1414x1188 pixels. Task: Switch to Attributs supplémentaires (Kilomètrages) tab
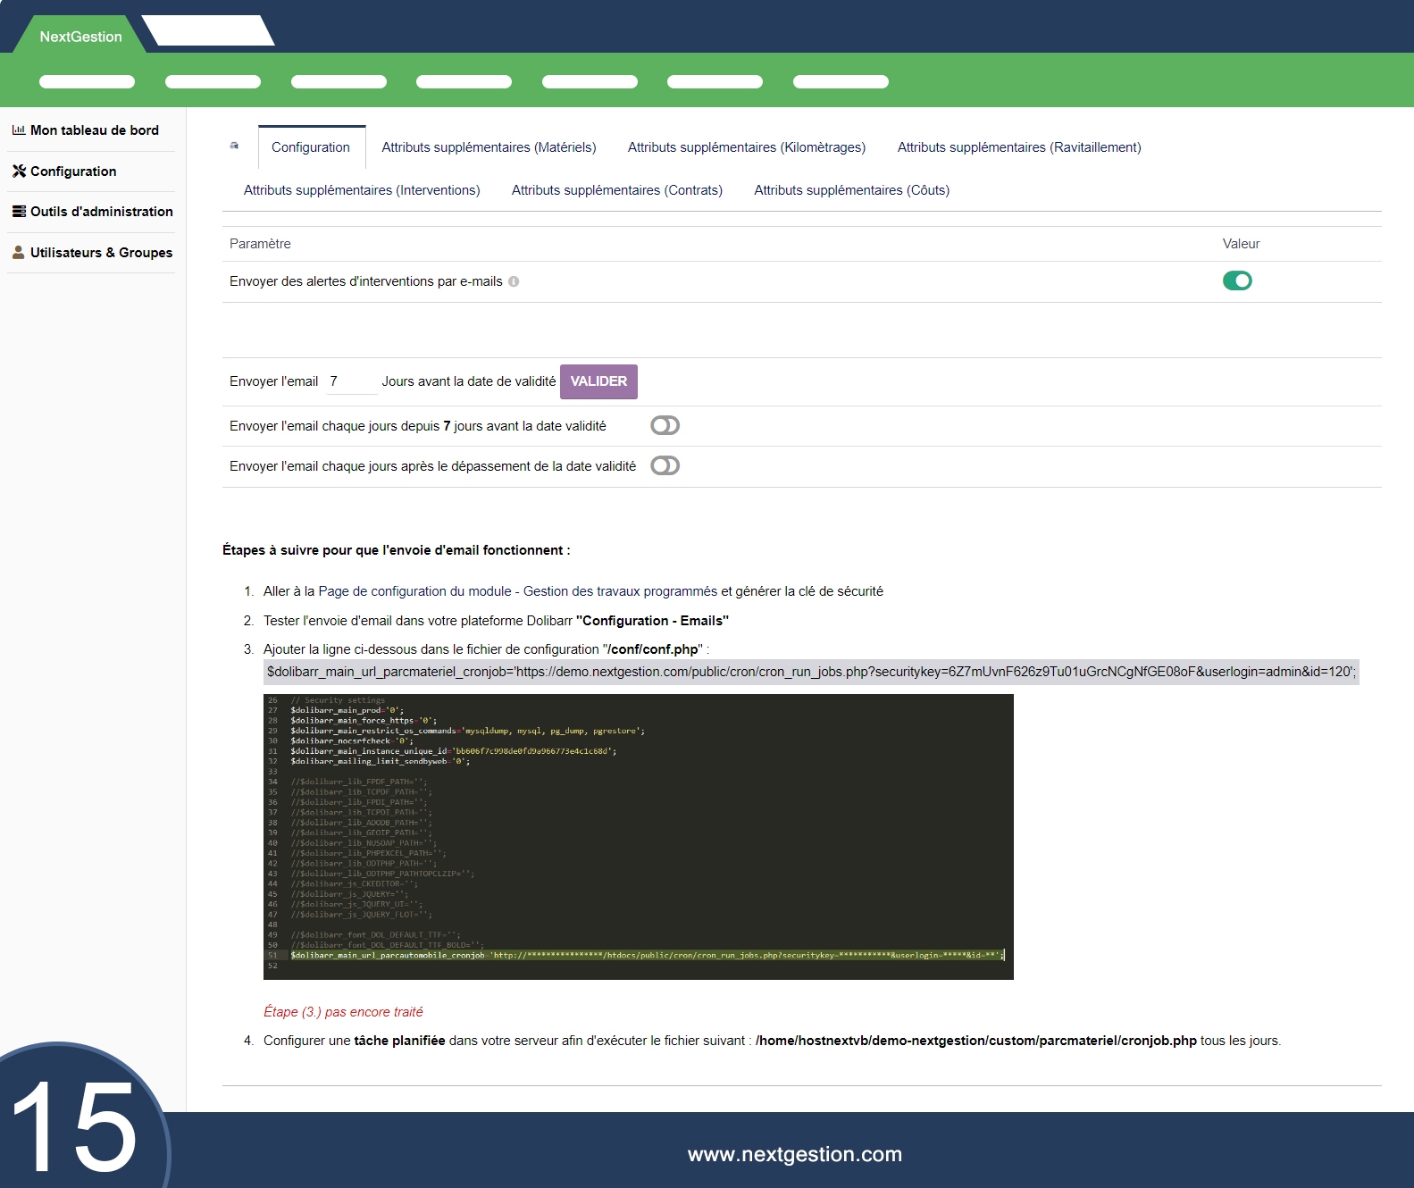point(746,147)
